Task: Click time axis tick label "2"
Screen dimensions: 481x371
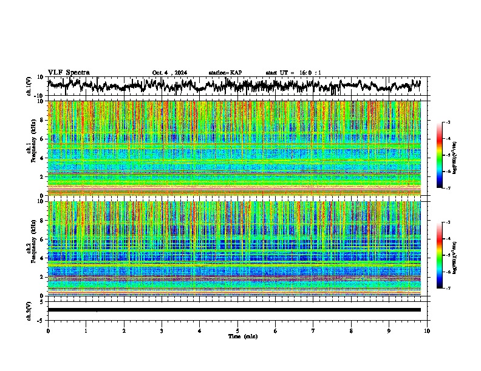Action: point(124,331)
